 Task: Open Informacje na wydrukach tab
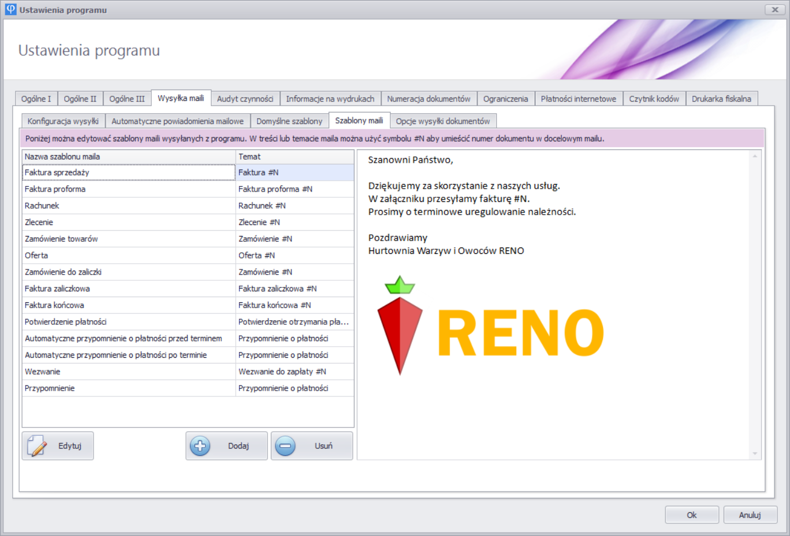click(330, 99)
